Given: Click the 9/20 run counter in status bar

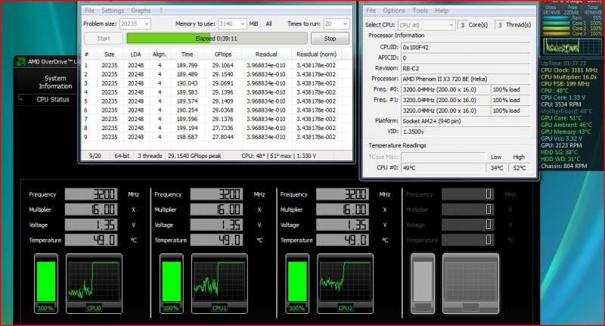Looking at the screenshot, I should coord(95,156).
